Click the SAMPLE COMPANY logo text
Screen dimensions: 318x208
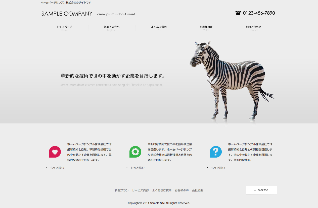click(67, 14)
